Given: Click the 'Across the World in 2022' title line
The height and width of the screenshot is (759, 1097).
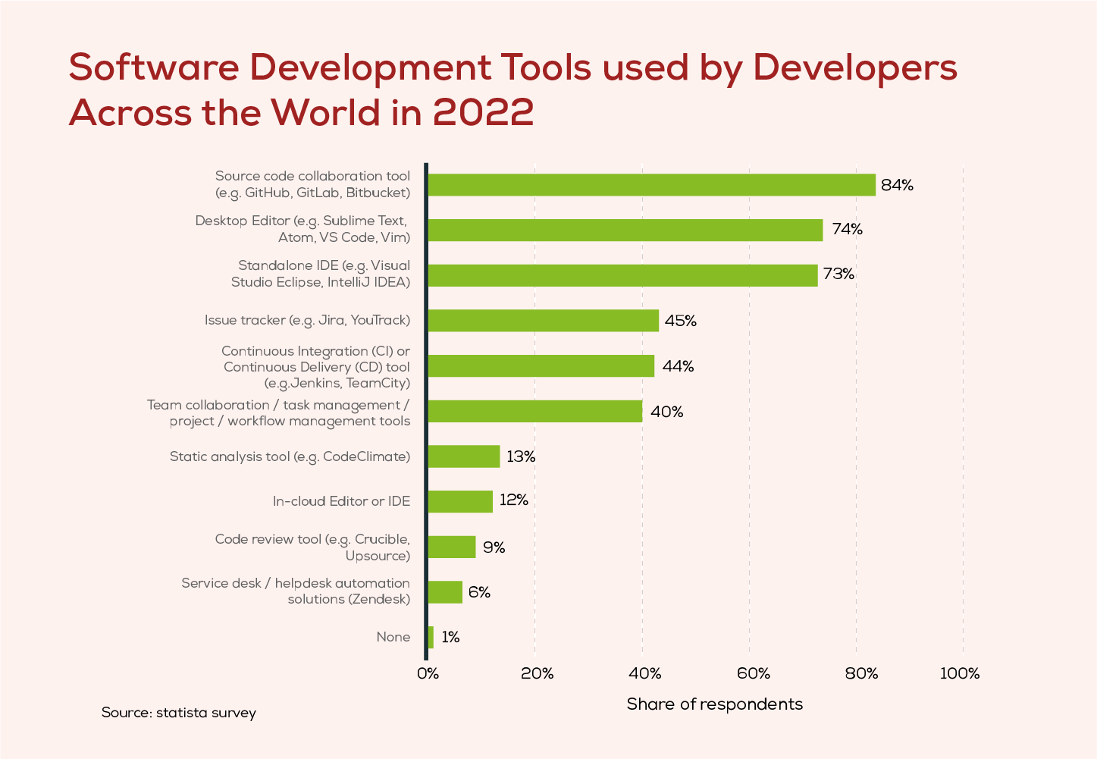Looking at the screenshot, I should coord(302,113).
